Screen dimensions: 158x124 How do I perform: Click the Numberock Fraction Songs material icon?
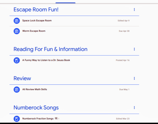pos(17,119)
